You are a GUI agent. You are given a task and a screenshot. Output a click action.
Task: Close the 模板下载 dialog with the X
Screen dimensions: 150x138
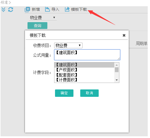point(124,35)
